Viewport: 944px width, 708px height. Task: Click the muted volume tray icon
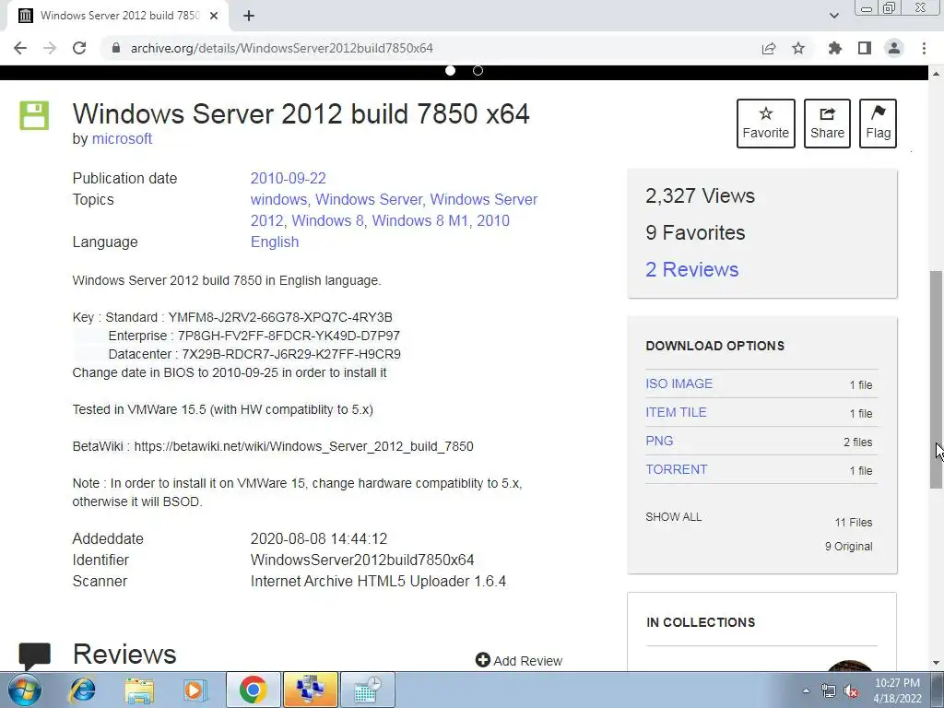(851, 690)
